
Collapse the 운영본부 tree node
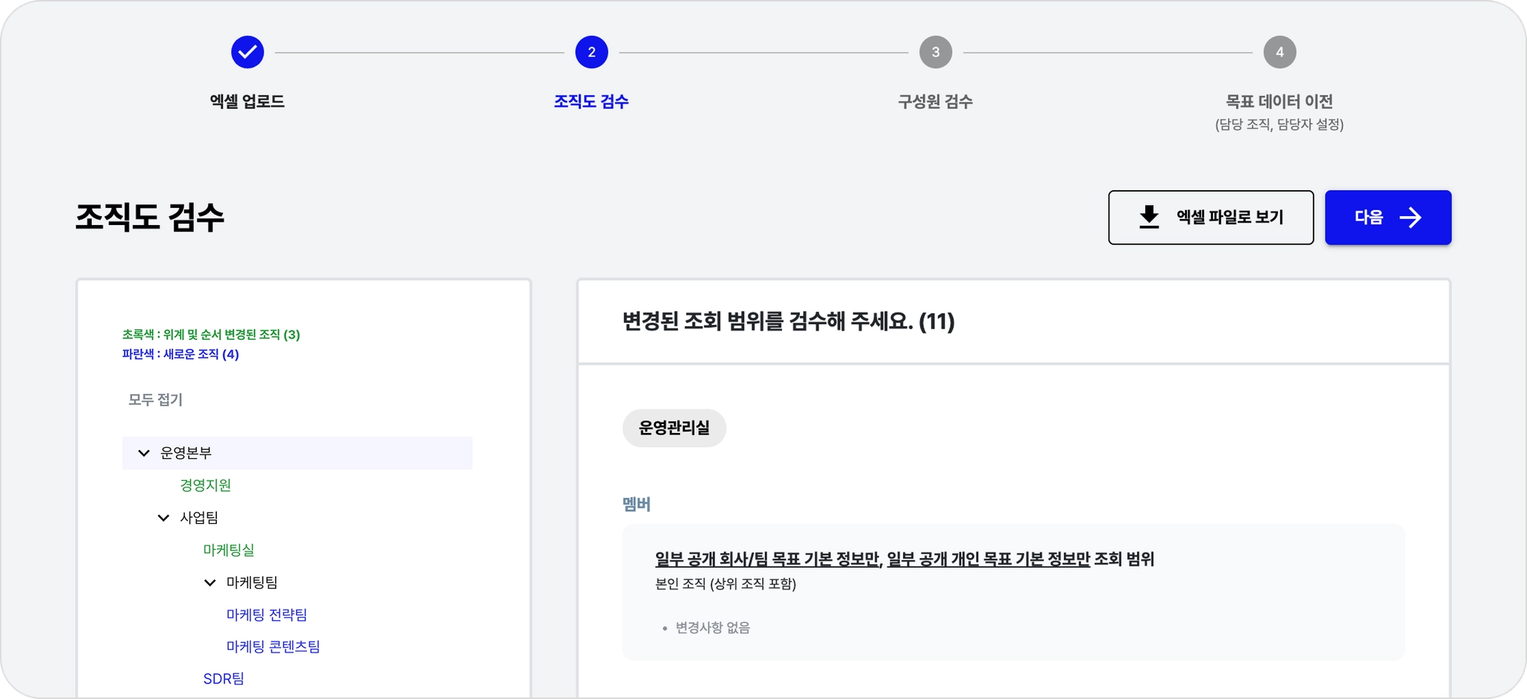tap(144, 453)
